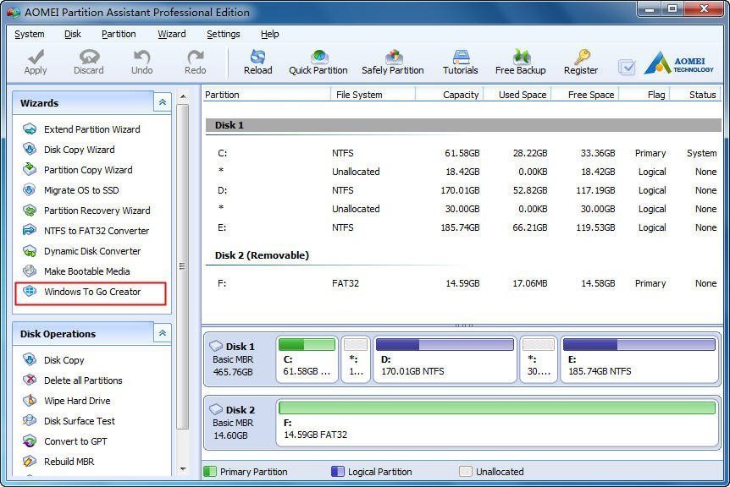Viewport: 730px width, 487px height.
Task: Open the Partition menu
Action: tap(119, 34)
